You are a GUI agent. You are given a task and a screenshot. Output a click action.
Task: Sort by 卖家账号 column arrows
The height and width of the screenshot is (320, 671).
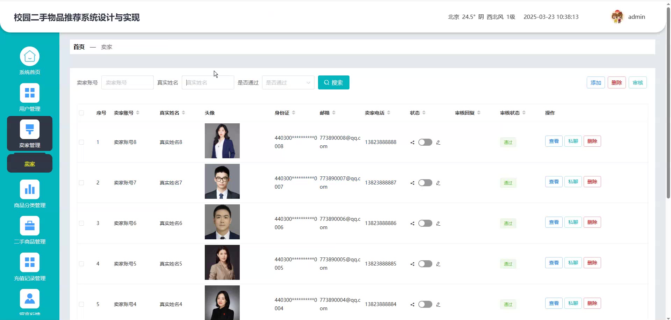[x=138, y=113]
